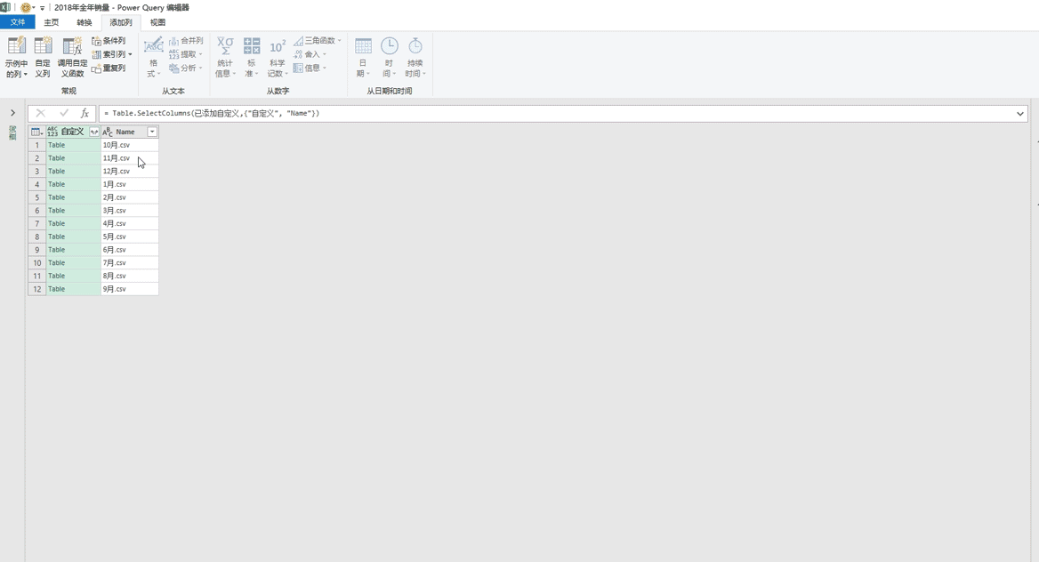
Task: Select the 自定义 column header
Action: (x=73, y=132)
